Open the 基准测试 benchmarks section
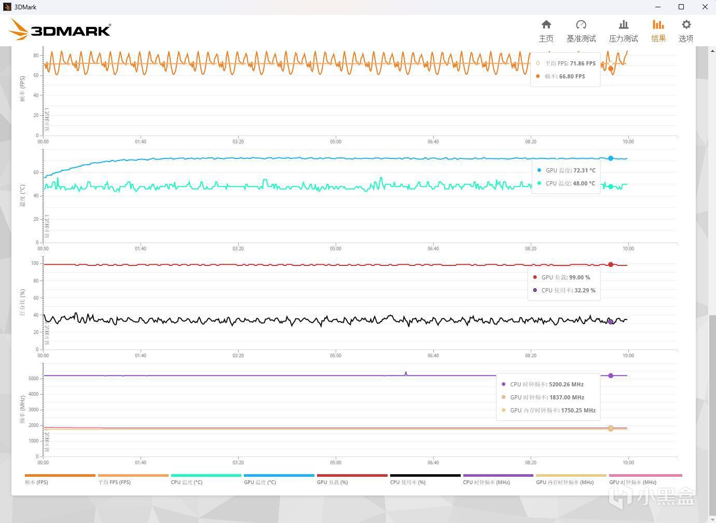The image size is (716, 523). click(581, 31)
